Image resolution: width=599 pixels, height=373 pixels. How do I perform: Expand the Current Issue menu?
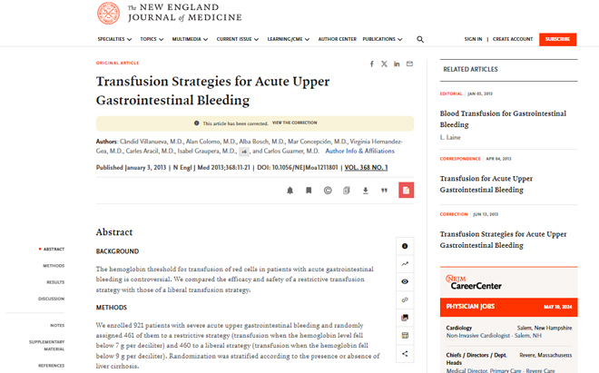point(238,39)
